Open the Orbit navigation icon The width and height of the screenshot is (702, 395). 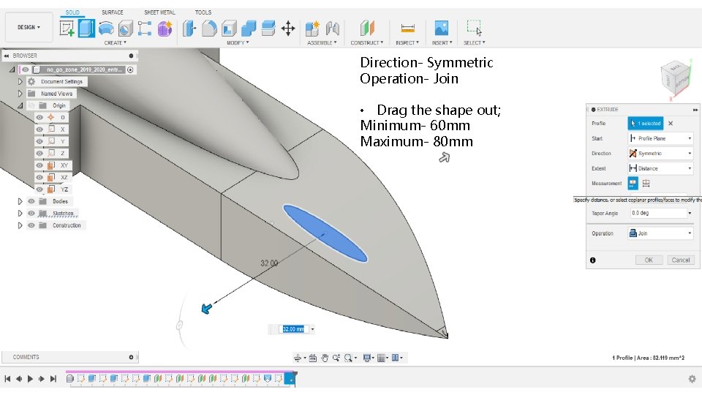(x=298, y=358)
